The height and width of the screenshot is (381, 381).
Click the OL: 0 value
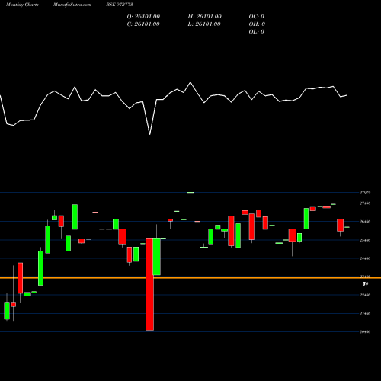[x=256, y=32]
